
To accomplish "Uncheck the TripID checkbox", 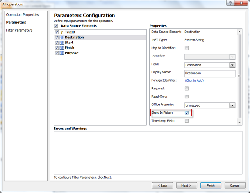I will 57,32.
